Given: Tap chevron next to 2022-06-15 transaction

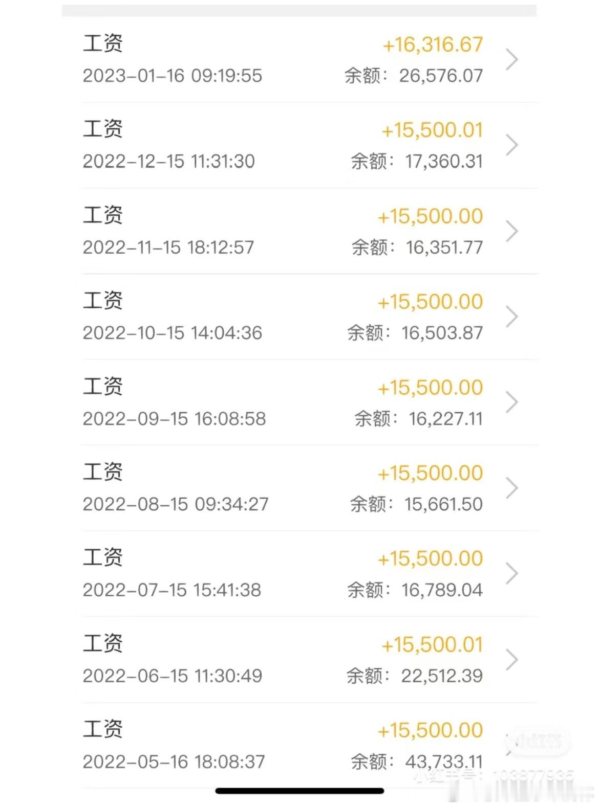Looking at the screenshot, I should pyautogui.click(x=512, y=660).
